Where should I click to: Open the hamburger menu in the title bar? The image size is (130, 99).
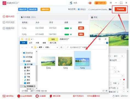(111, 3)
